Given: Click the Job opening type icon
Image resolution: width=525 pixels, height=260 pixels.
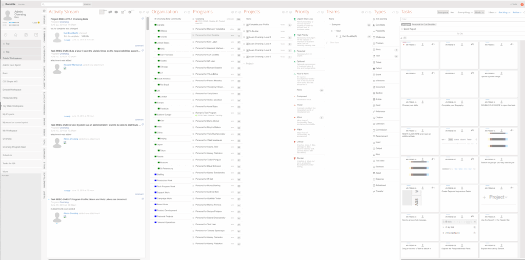Looking at the screenshot, I should (x=374, y=19).
